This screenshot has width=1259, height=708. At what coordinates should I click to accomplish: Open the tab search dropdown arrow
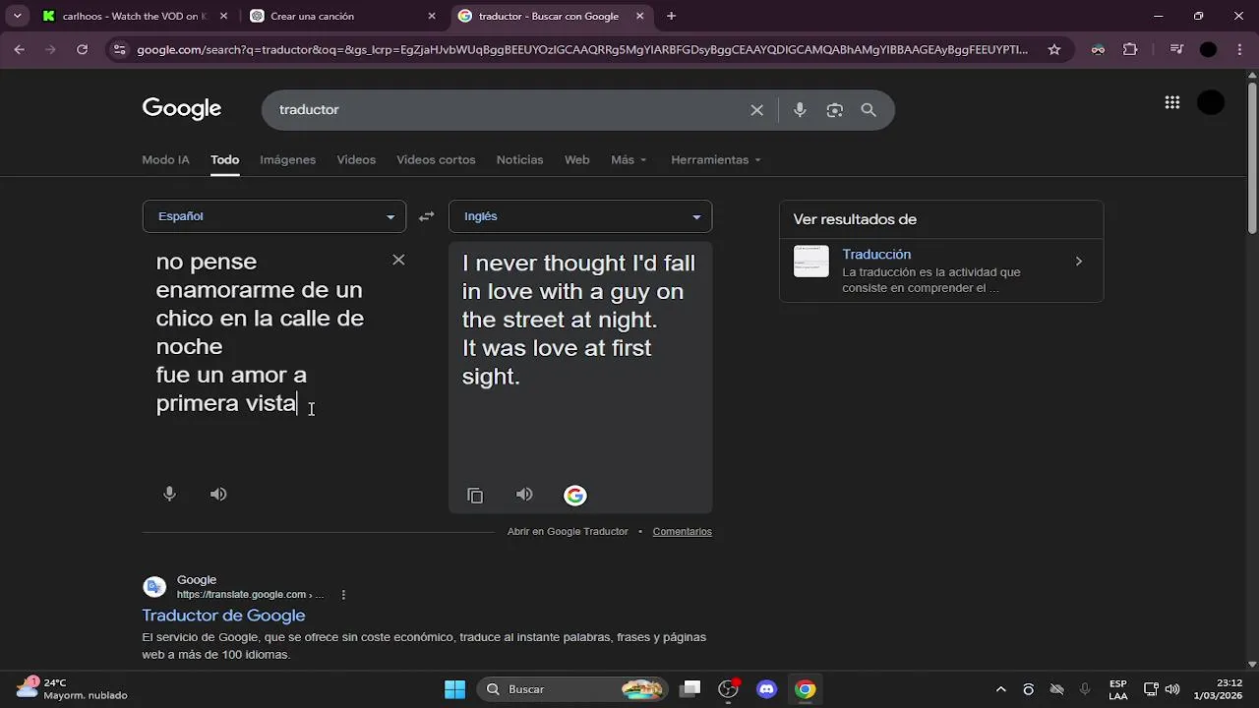pos(17,16)
